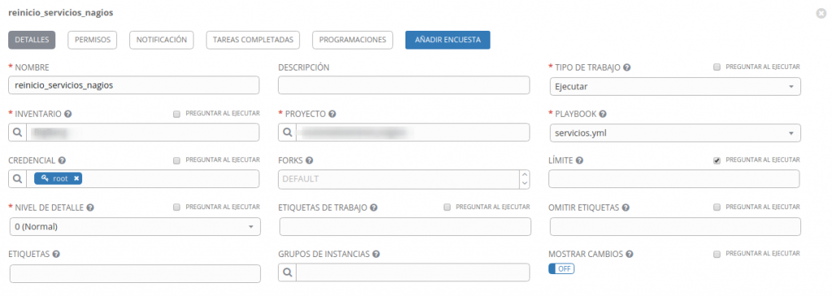This screenshot has height=296, width=832.
Task: Click the Nombre input field
Action: point(134,85)
